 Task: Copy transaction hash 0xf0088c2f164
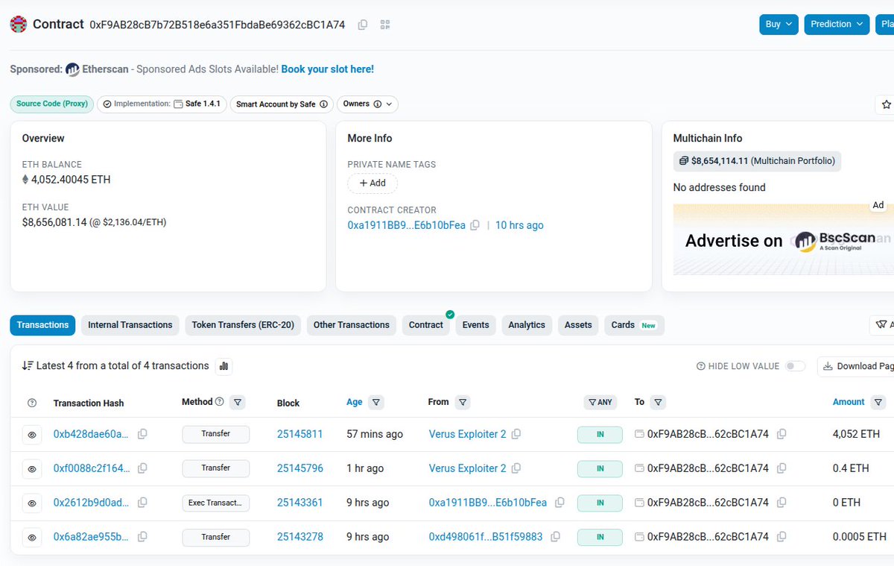(x=142, y=468)
